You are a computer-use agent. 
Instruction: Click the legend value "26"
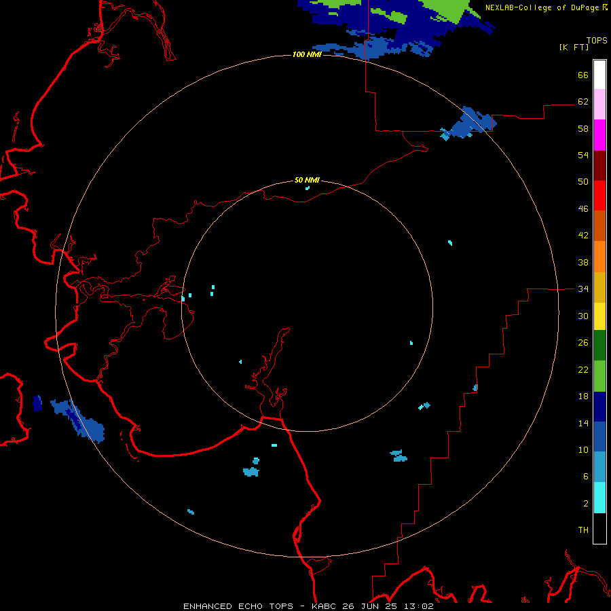[x=583, y=343]
